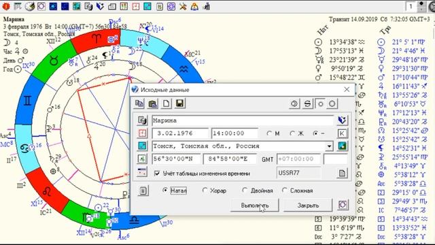Click transit Jupiter value 16°11'43"
Image resolution: width=435 pixels, height=245 pixels.
(406, 86)
